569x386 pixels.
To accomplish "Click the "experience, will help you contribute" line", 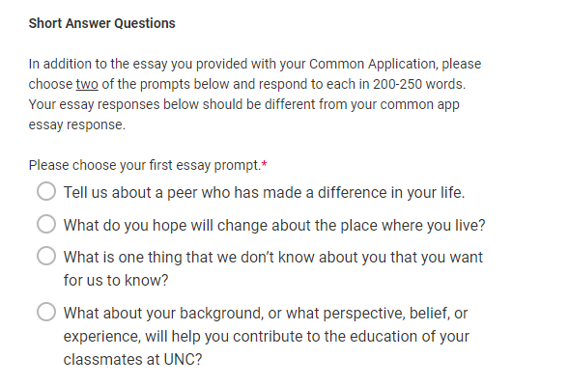I will pyautogui.click(x=266, y=337).
